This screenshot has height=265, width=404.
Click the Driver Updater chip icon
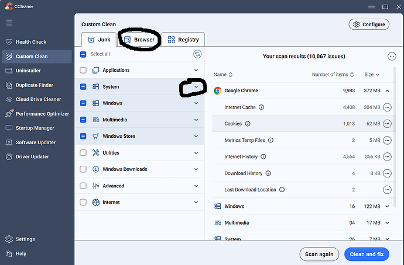click(9, 156)
